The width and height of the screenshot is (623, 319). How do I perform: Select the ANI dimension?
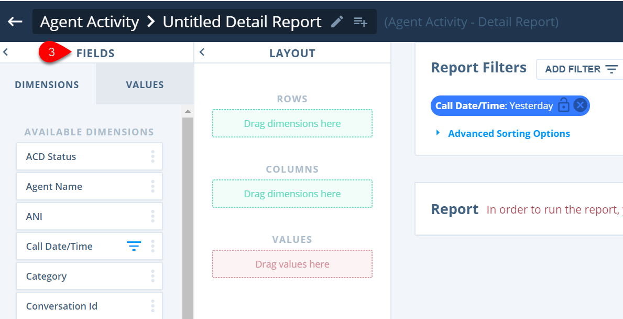pos(90,216)
